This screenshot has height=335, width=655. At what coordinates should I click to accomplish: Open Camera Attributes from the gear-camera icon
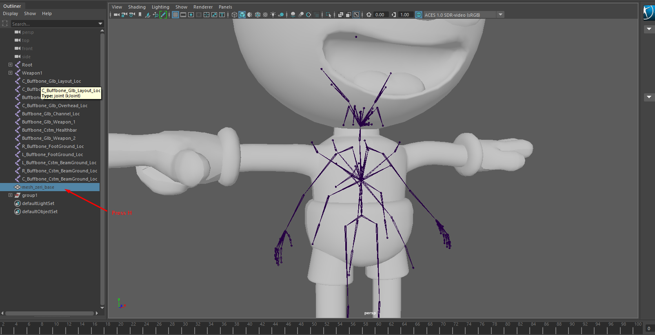[x=132, y=15]
